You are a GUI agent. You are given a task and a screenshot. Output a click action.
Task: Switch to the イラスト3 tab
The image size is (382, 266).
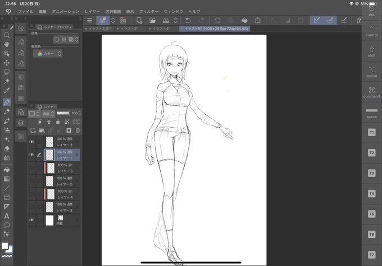(x=130, y=29)
